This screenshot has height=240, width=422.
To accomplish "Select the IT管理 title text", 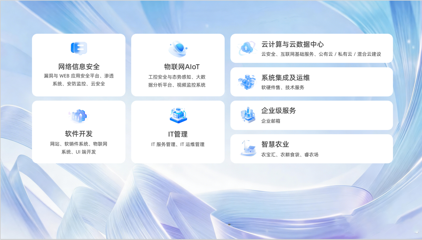I will point(178,134).
